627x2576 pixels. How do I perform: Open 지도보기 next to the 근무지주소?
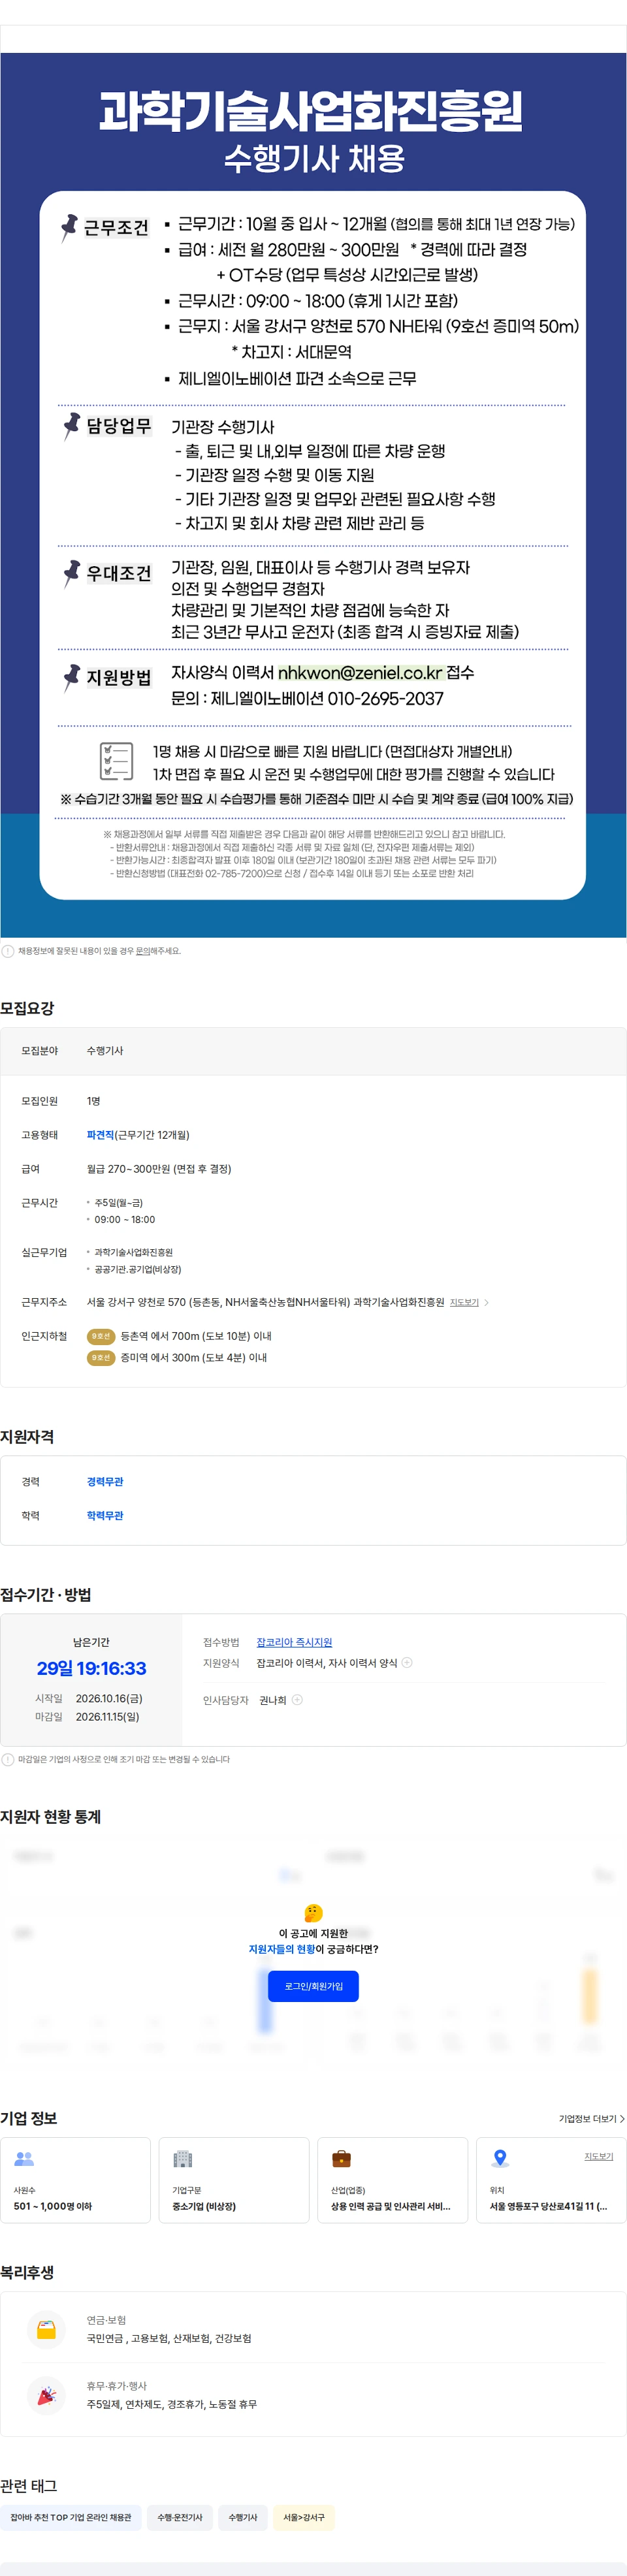464,1302
